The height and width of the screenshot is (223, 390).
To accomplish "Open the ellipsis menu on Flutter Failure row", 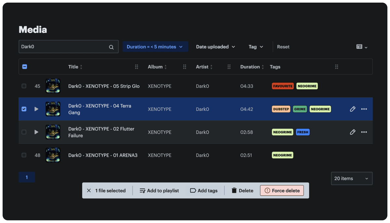I will click(364, 132).
